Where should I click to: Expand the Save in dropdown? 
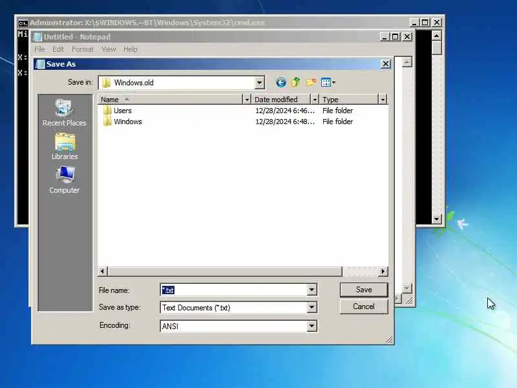click(260, 83)
